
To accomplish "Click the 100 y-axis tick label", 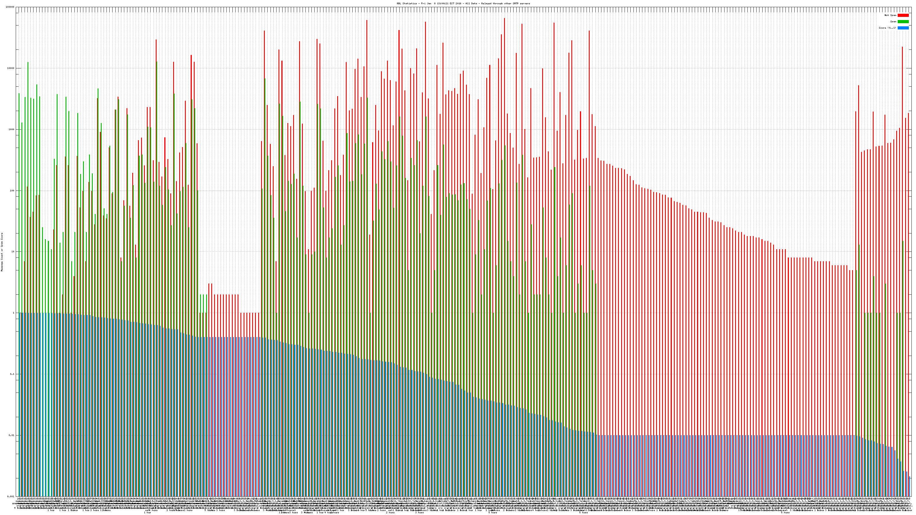I will point(12,191).
